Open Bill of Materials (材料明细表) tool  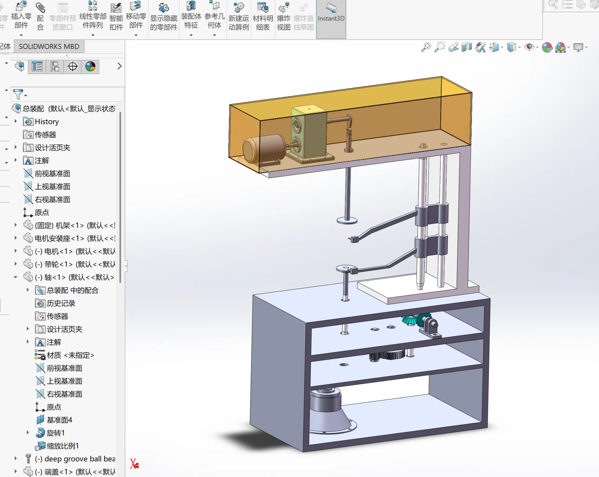point(263,17)
